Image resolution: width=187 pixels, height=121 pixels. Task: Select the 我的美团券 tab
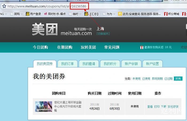[45, 64]
